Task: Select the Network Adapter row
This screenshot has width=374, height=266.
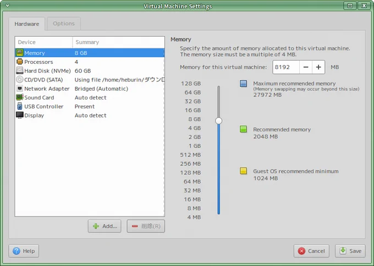Action: pos(90,88)
